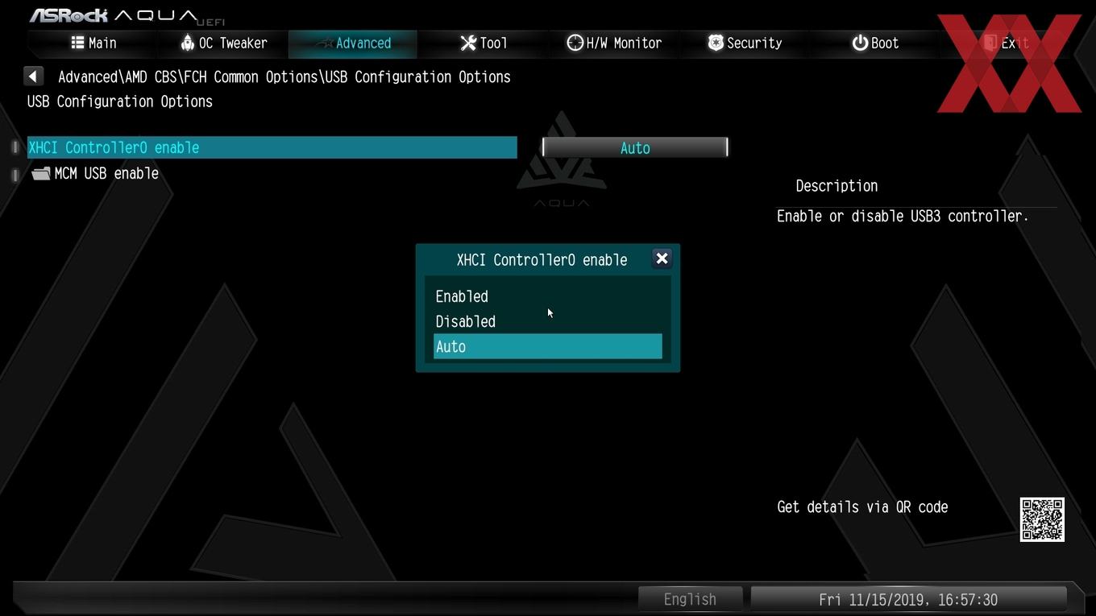1096x616 pixels.
Task: Go to the Exit tab
Action: pos(1007,43)
